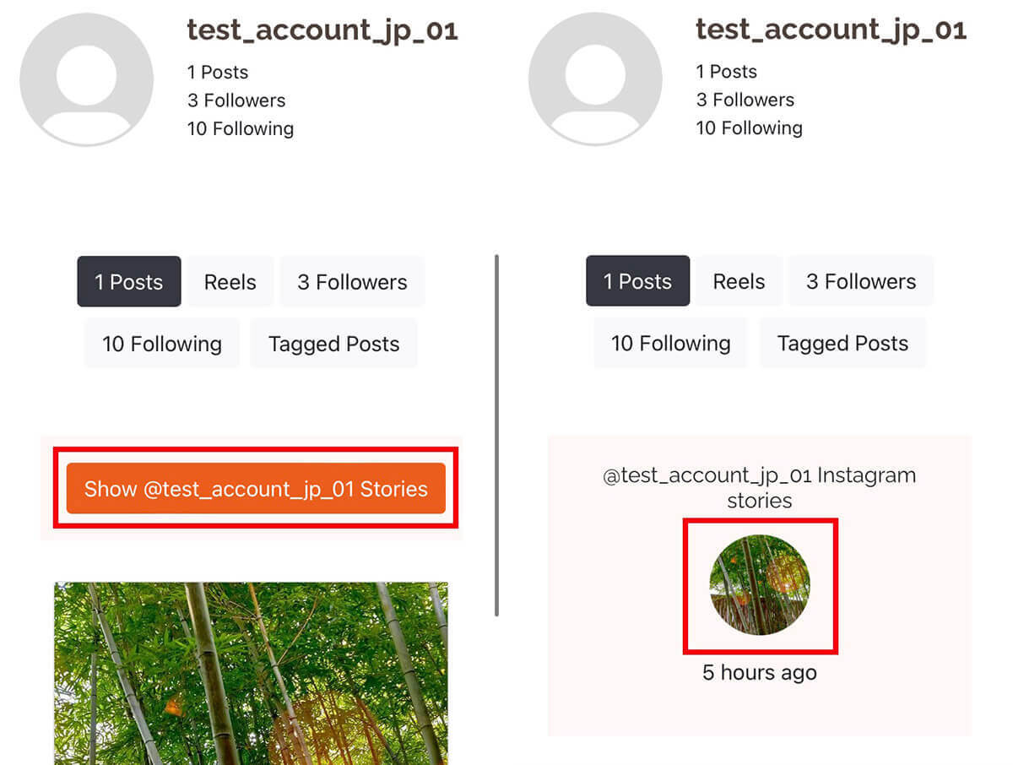The image size is (1013, 765).
Task: Click the left test_account_jp_01 username heading
Action: (x=322, y=30)
